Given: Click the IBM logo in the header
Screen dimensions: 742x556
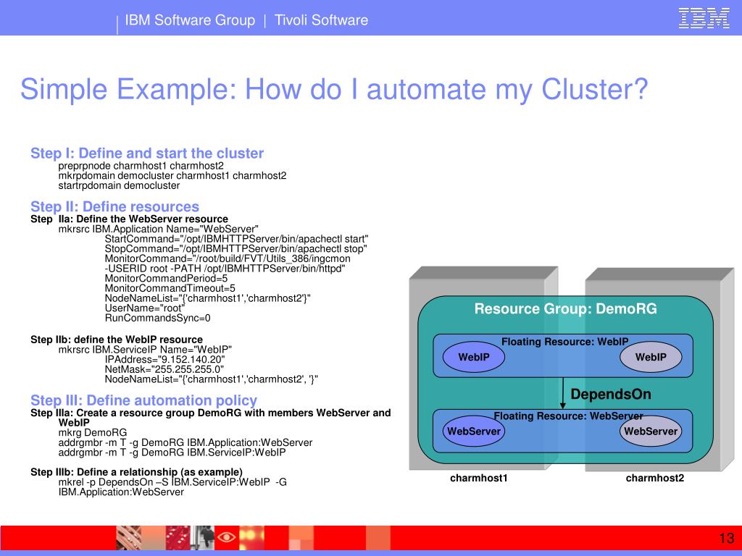Looking at the screenshot, I should tap(704, 18).
